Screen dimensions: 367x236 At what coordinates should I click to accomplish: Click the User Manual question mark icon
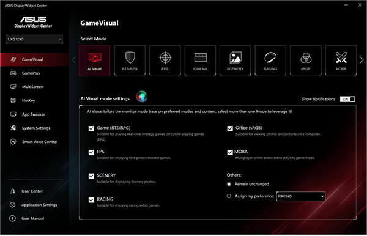pos(12,218)
